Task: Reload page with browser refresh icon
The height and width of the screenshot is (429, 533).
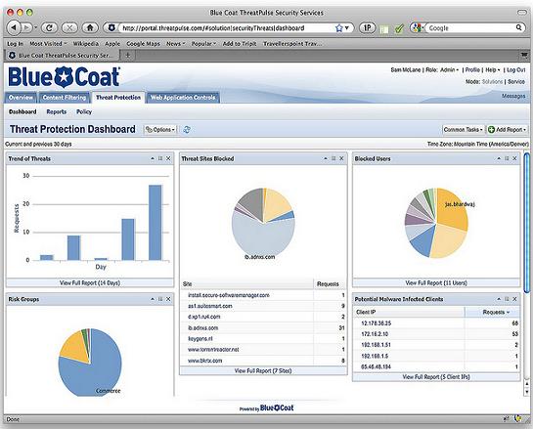Action: point(50,28)
